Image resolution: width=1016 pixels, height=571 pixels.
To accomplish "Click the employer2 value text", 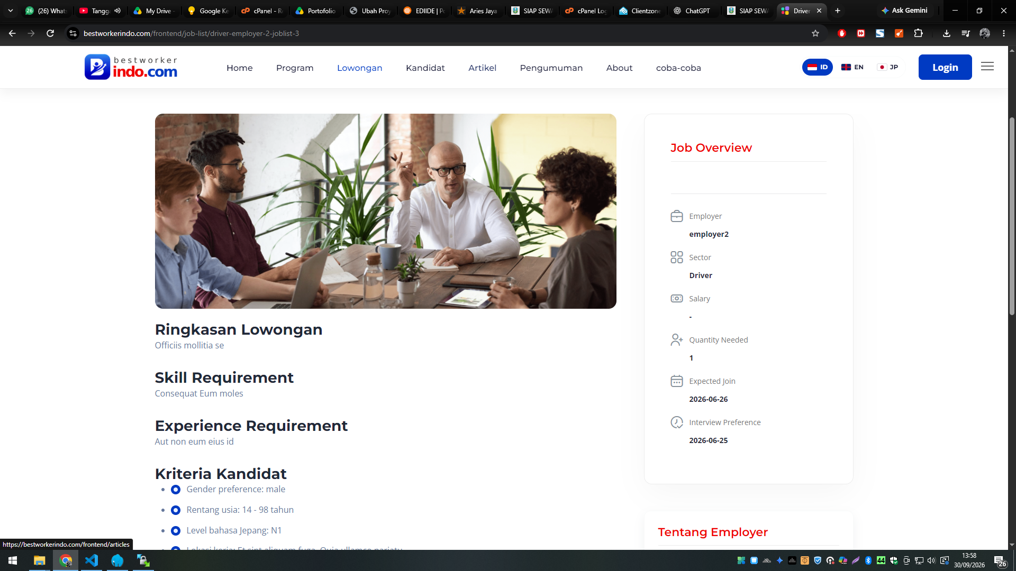I will (x=709, y=234).
